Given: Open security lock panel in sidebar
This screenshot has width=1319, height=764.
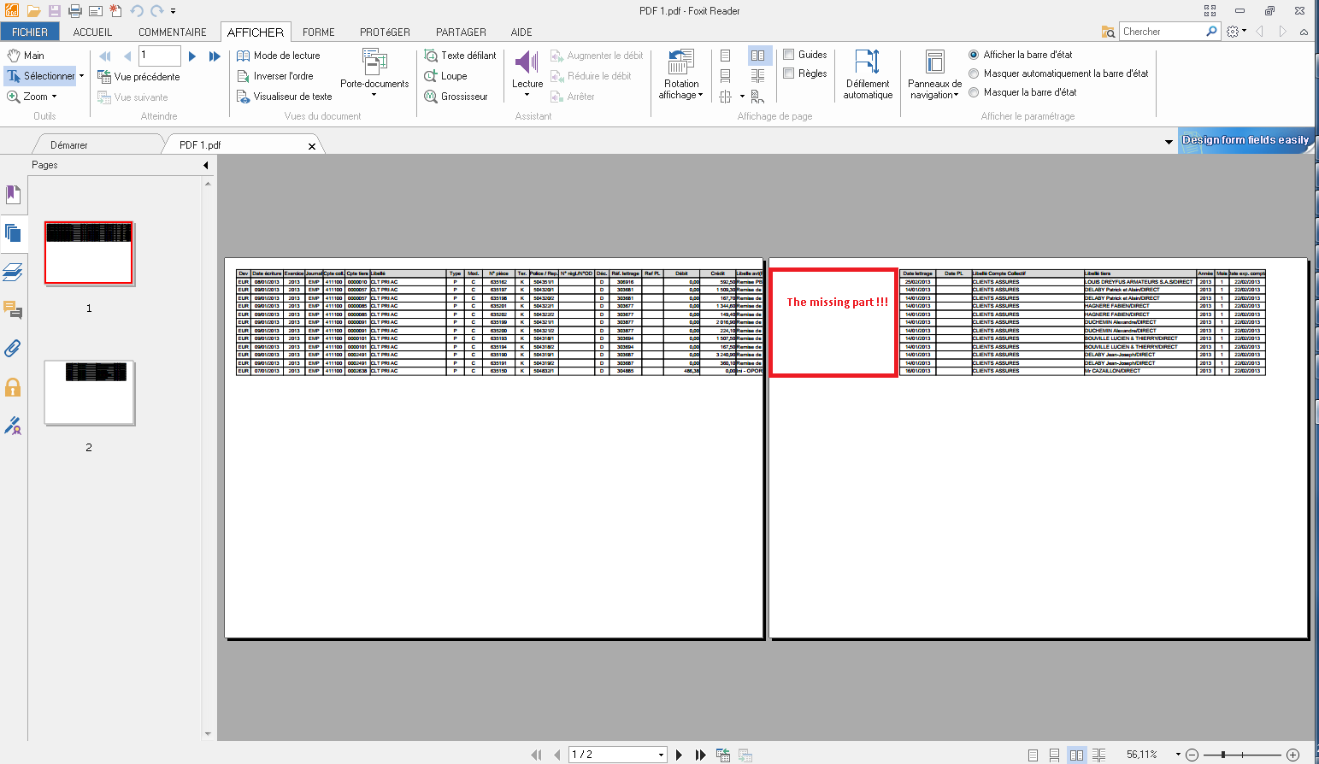Looking at the screenshot, I should 13,387.
